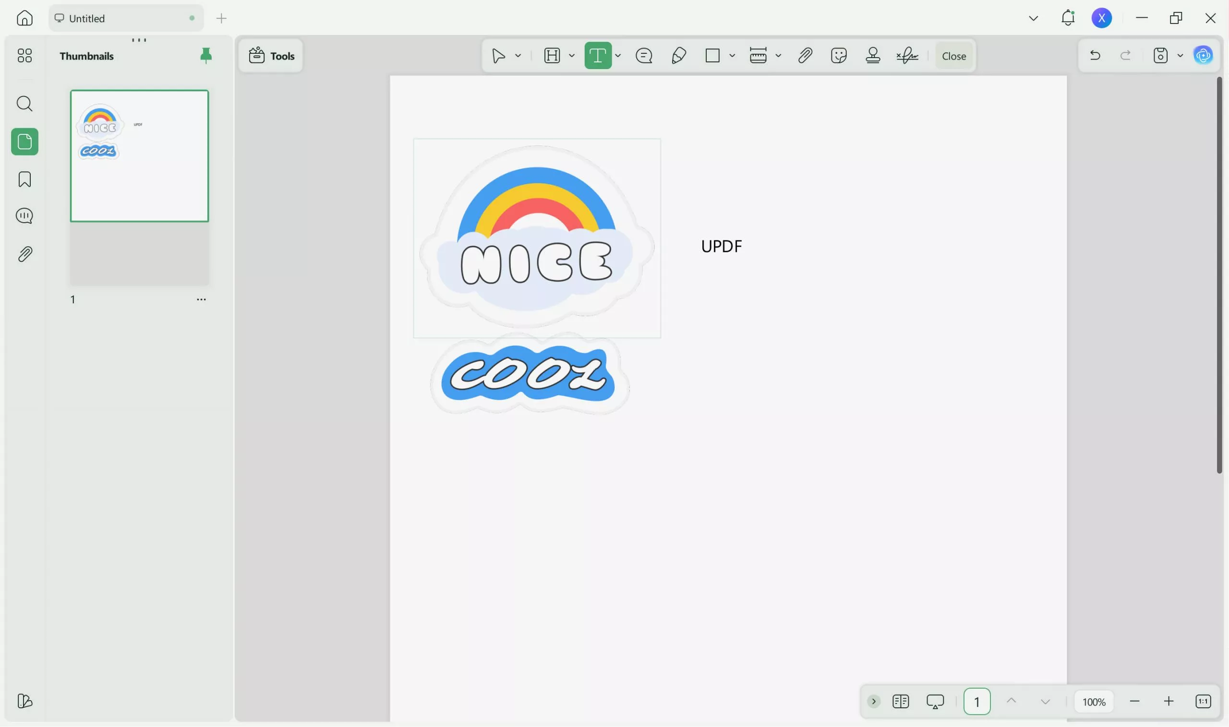Open the shape tool dropdown
The width and height of the screenshot is (1229, 727).
pos(732,55)
